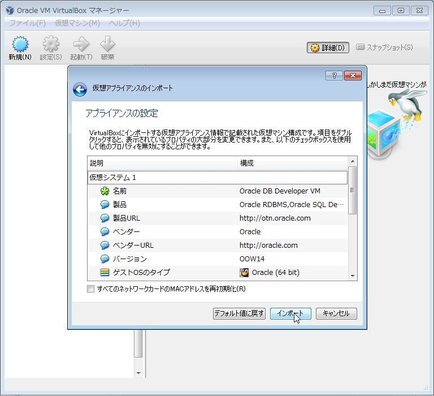Open the ヘルプ(H) menu

click(124, 23)
